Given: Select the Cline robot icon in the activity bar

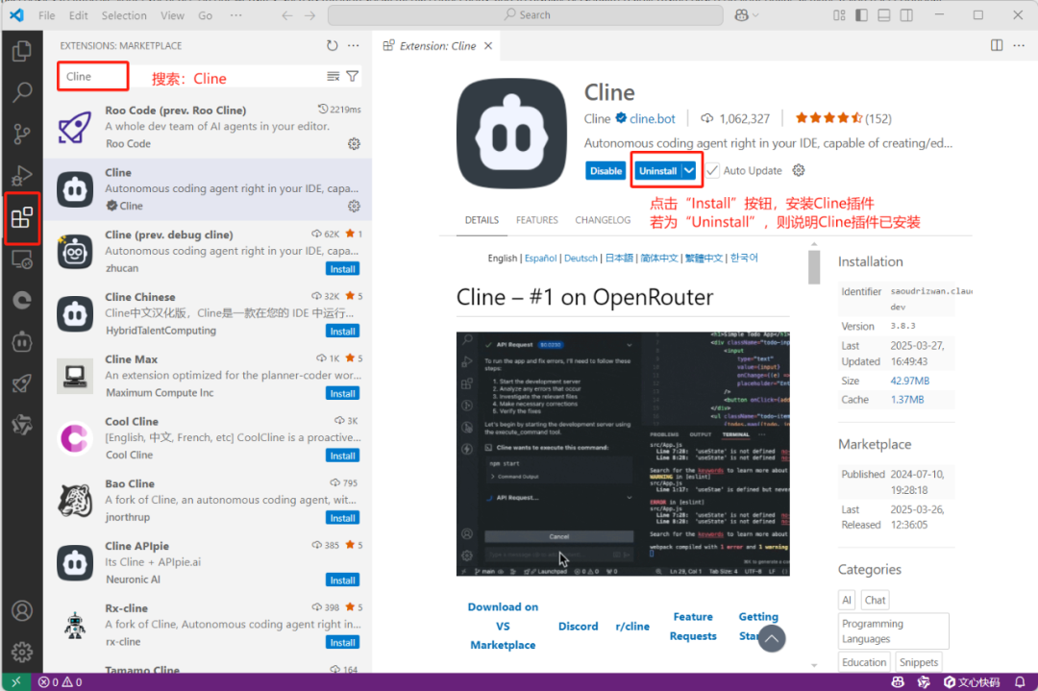Looking at the screenshot, I should point(21,341).
